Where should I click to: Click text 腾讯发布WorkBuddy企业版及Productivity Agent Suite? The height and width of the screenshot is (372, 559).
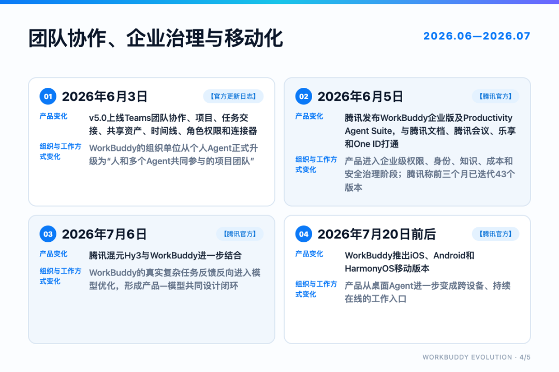pos(429,124)
